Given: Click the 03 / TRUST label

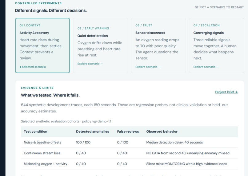Looking at the screenshot, I should pyautogui.click(x=144, y=25).
